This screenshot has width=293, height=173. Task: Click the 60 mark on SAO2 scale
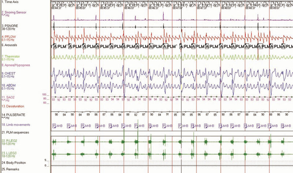45,103
